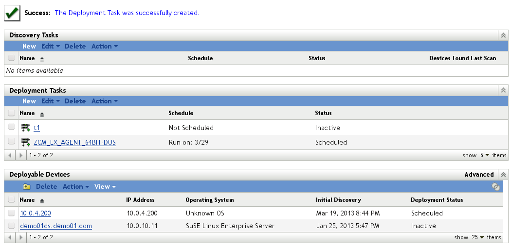Viewport: 511px width, 248px height.
Task: Click the ZCM_LX_AGENT_64BIT-DUS task icon
Action: (x=26, y=143)
